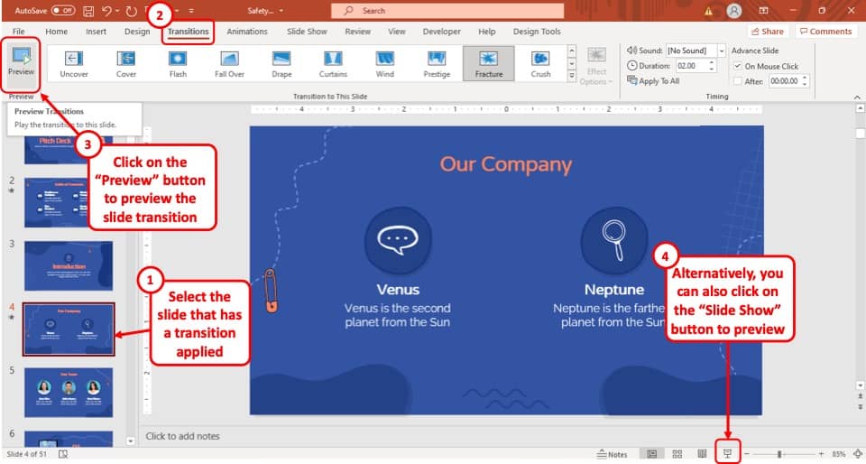Viewport: 866px width, 464px height.
Task: Open the Comments pane button
Action: 825,32
